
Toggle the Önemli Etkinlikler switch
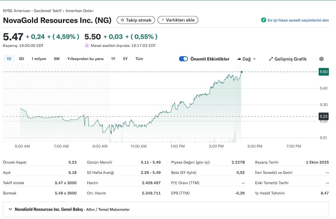(183, 59)
